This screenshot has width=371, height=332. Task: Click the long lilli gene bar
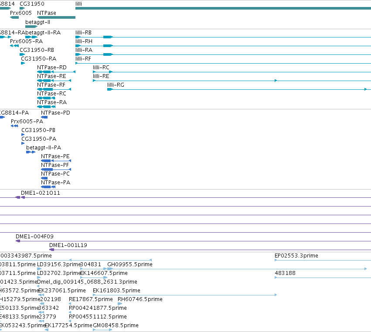pyautogui.click(x=223, y=8)
